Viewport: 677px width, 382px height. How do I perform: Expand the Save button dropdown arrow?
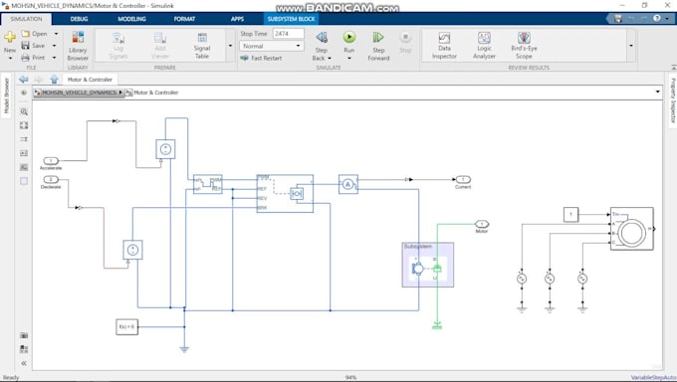(55, 46)
